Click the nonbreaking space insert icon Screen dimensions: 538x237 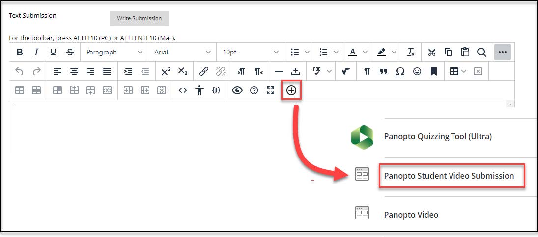coord(296,71)
